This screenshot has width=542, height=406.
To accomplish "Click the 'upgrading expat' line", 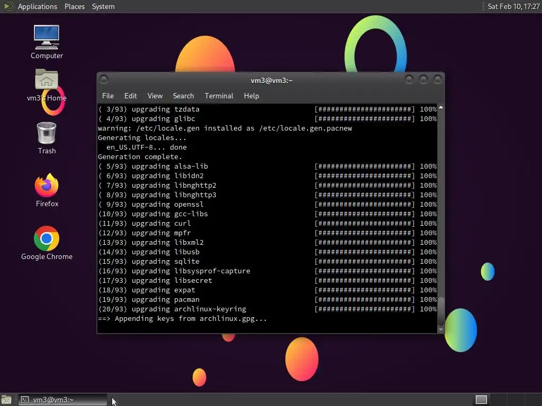I will pyautogui.click(x=267, y=290).
